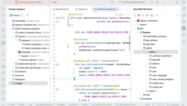Select the pg_catalog schema
The width and height of the screenshot is (187, 106).
pos(150,40)
